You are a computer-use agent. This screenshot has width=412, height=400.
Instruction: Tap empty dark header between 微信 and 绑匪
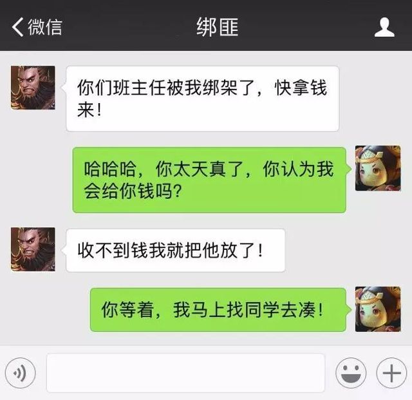pyautogui.click(x=129, y=27)
